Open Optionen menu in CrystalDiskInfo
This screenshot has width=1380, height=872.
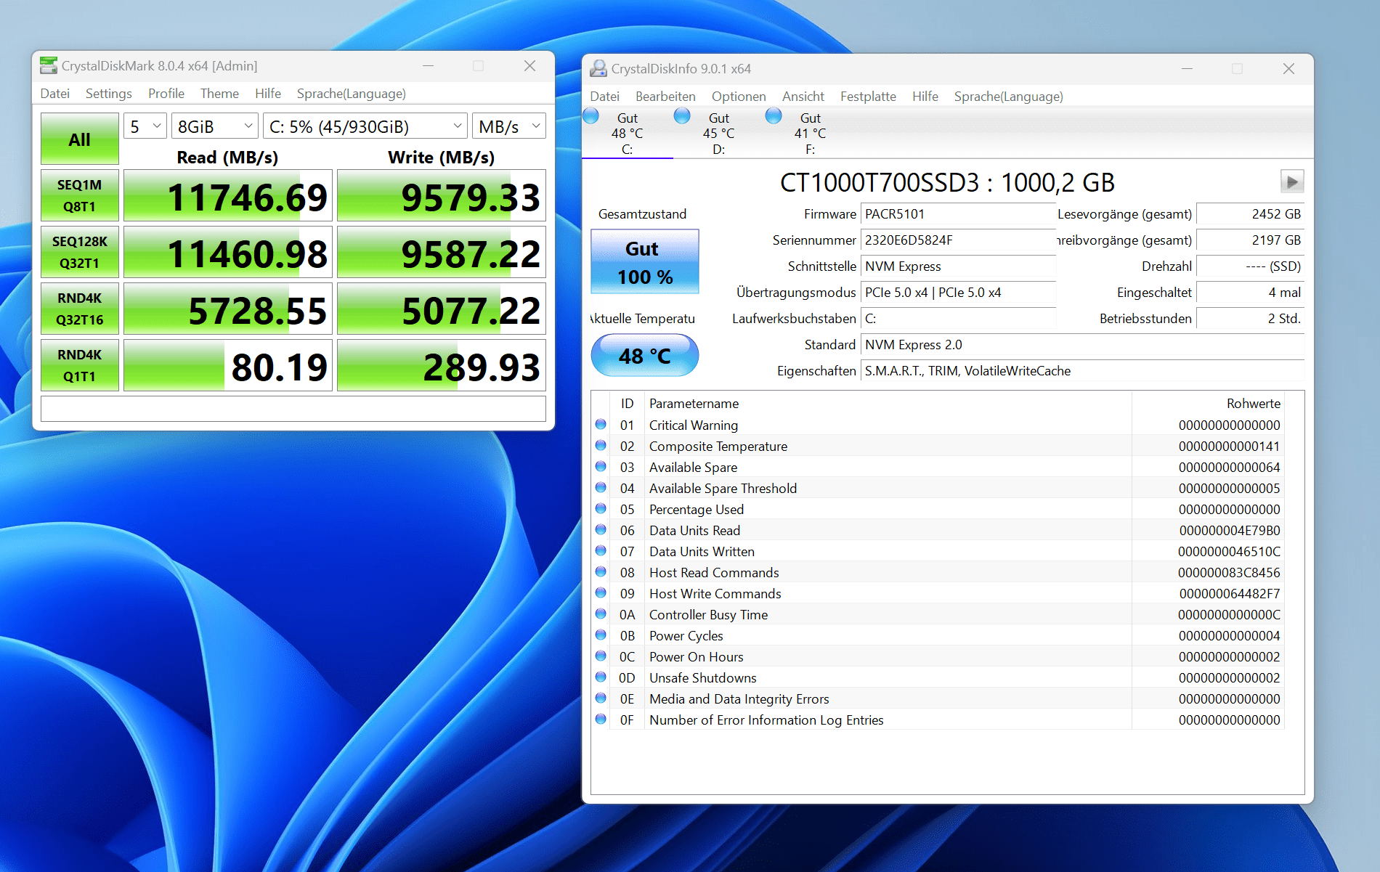coord(739,97)
